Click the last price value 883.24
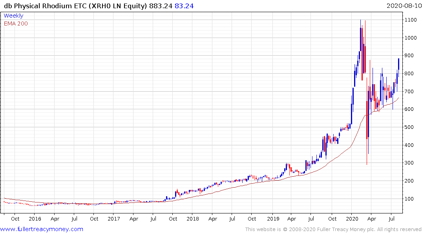 click(x=161, y=6)
